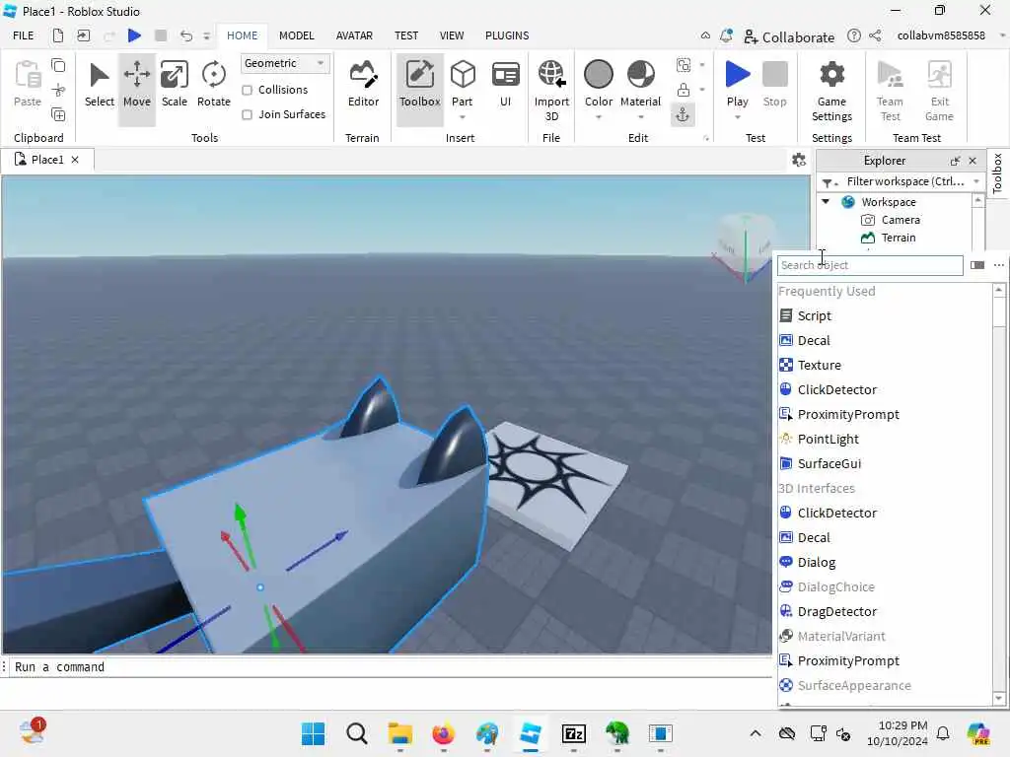Select Camera in Explorer
Image resolution: width=1010 pixels, height=757 pixels.
pos(901,220)
